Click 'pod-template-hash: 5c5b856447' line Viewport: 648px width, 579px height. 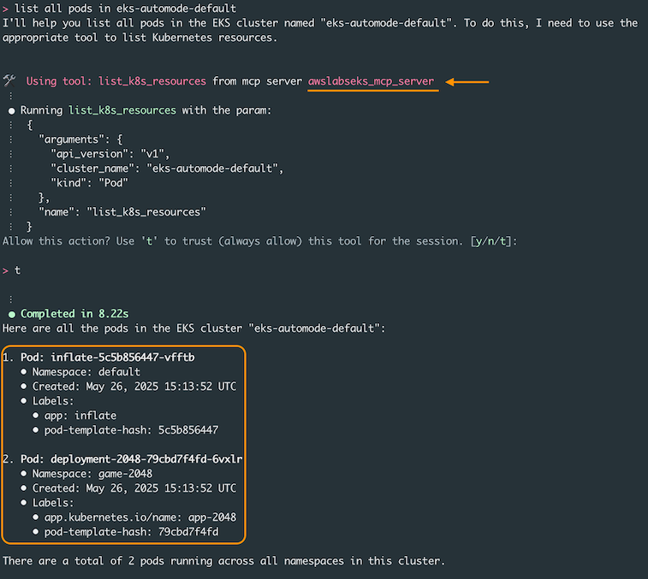click(x=132, y=430)
